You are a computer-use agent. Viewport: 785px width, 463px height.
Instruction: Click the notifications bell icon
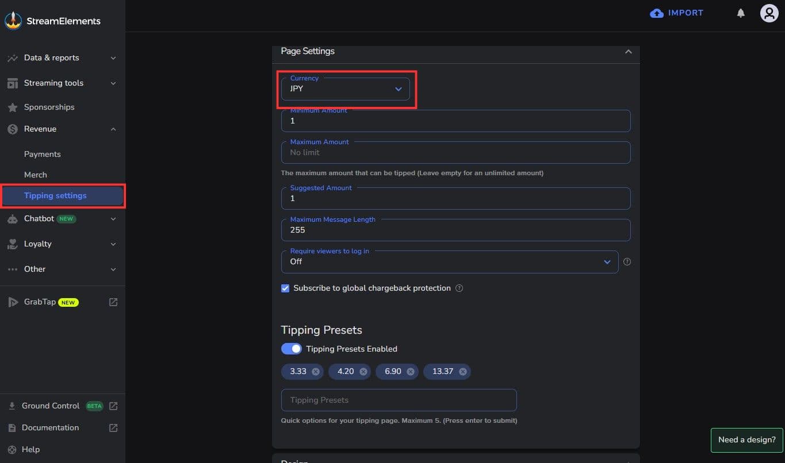coord(741,13)
